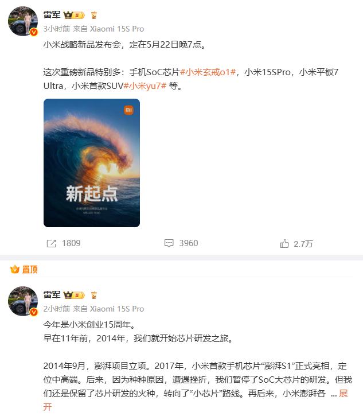Click the orange verified badge on first avatar

(33, 32)
